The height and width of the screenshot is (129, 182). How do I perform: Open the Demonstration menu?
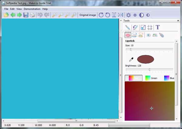[32, 9]
